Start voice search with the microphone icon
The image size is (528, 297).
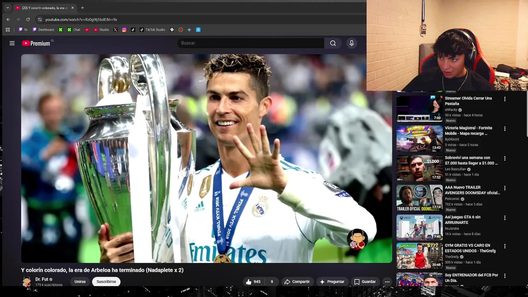[351, 43]
